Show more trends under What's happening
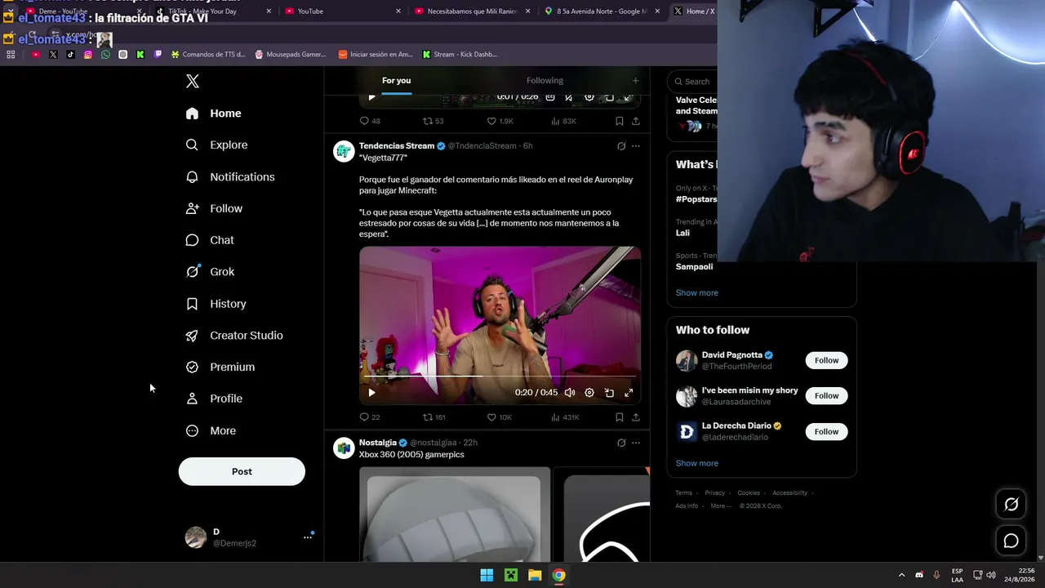The height and width of the screenshot is (588, 1045). (697, 292)
